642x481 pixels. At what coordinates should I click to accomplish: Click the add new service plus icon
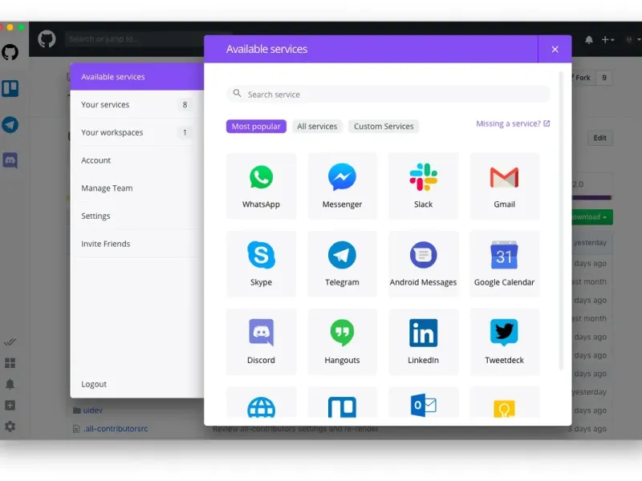(10, 406)
